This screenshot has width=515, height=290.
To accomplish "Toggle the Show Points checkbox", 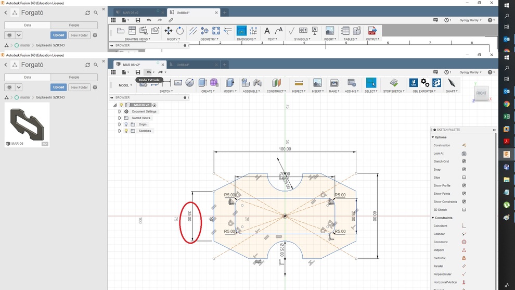I will 464,194.
